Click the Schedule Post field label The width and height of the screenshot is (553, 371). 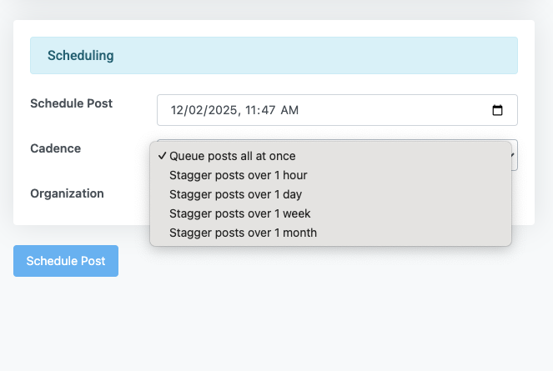(71, 103)
